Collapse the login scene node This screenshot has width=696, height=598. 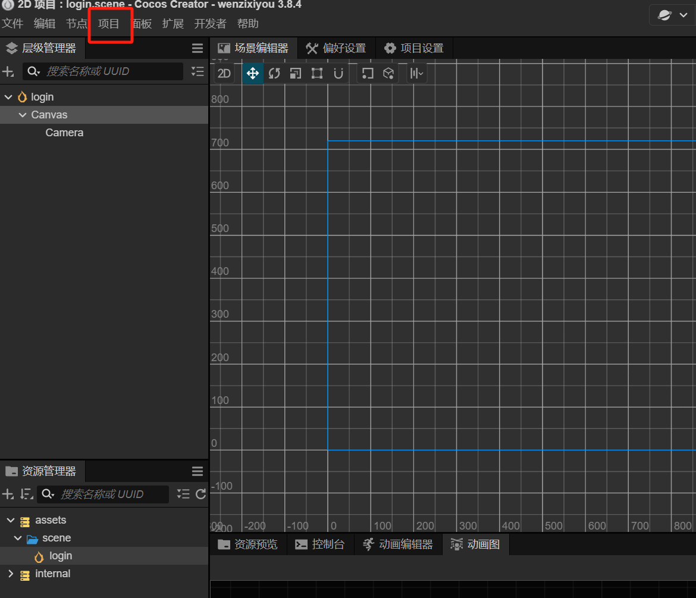8,97
